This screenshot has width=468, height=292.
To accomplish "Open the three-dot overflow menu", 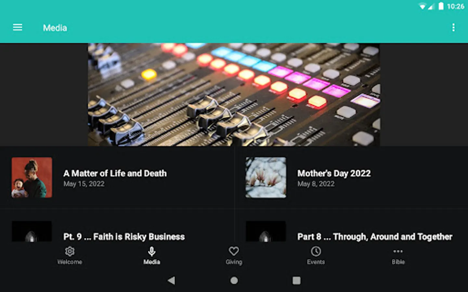I will point(453,28).
